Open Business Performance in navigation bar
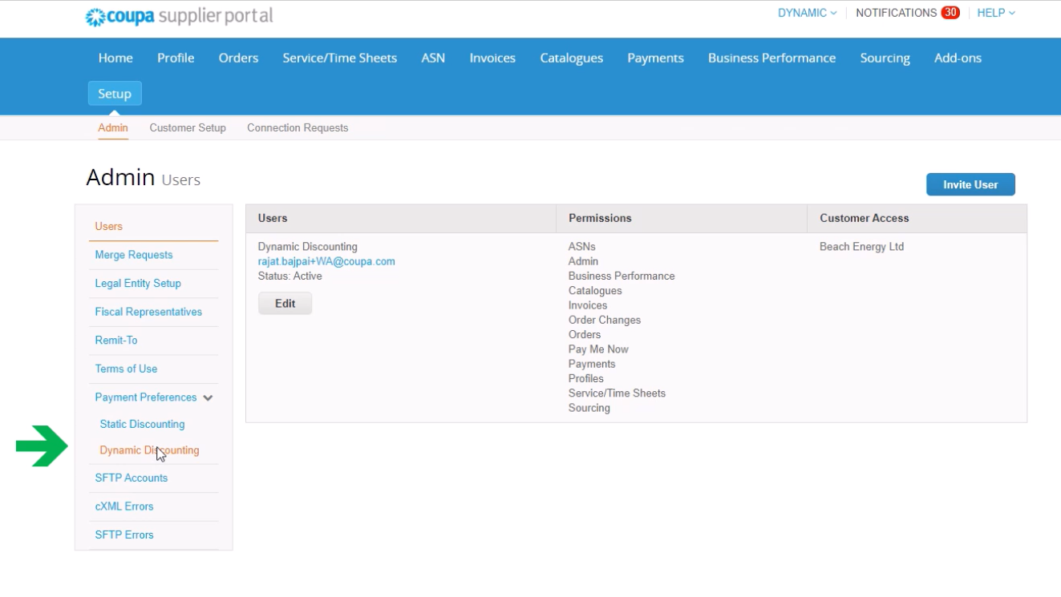This screenshot has height=597, width=1061. pyautogui.click(x=771, y=58)
